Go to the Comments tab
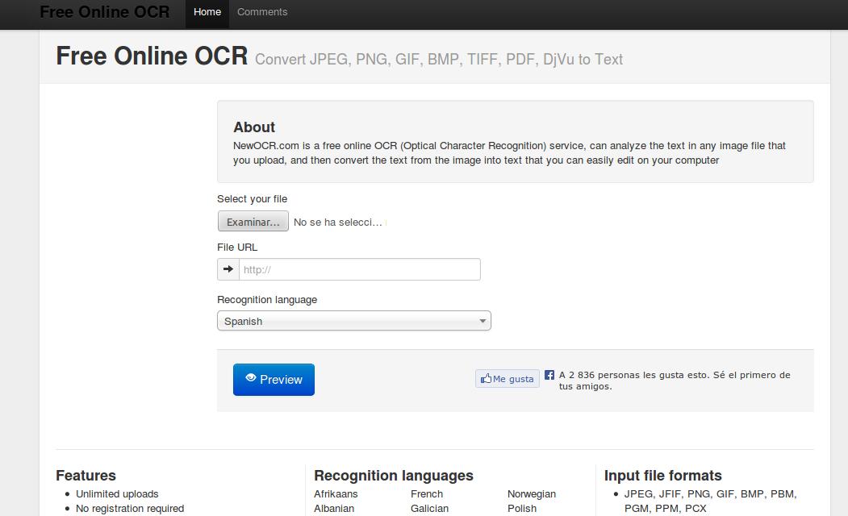 [262, 12]
